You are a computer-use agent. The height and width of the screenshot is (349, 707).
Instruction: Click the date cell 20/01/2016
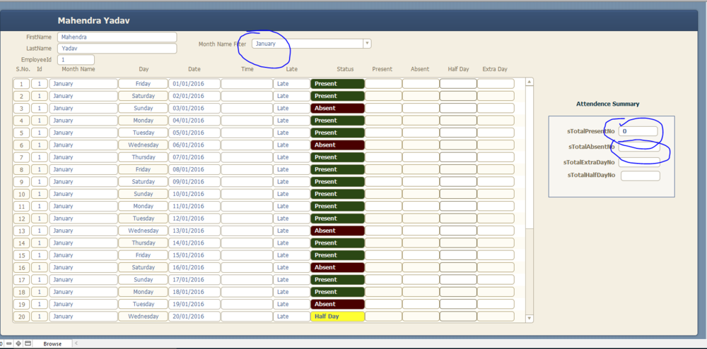tap(194, 316)
